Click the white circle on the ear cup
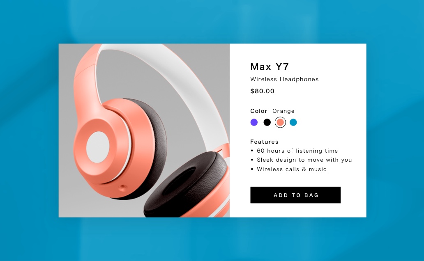Screen dimensions: 424x261 (98, 147)
